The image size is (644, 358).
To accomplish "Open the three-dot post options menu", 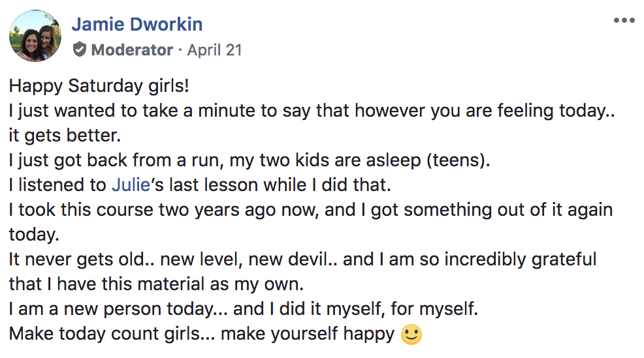I will (x=624, y=20).
